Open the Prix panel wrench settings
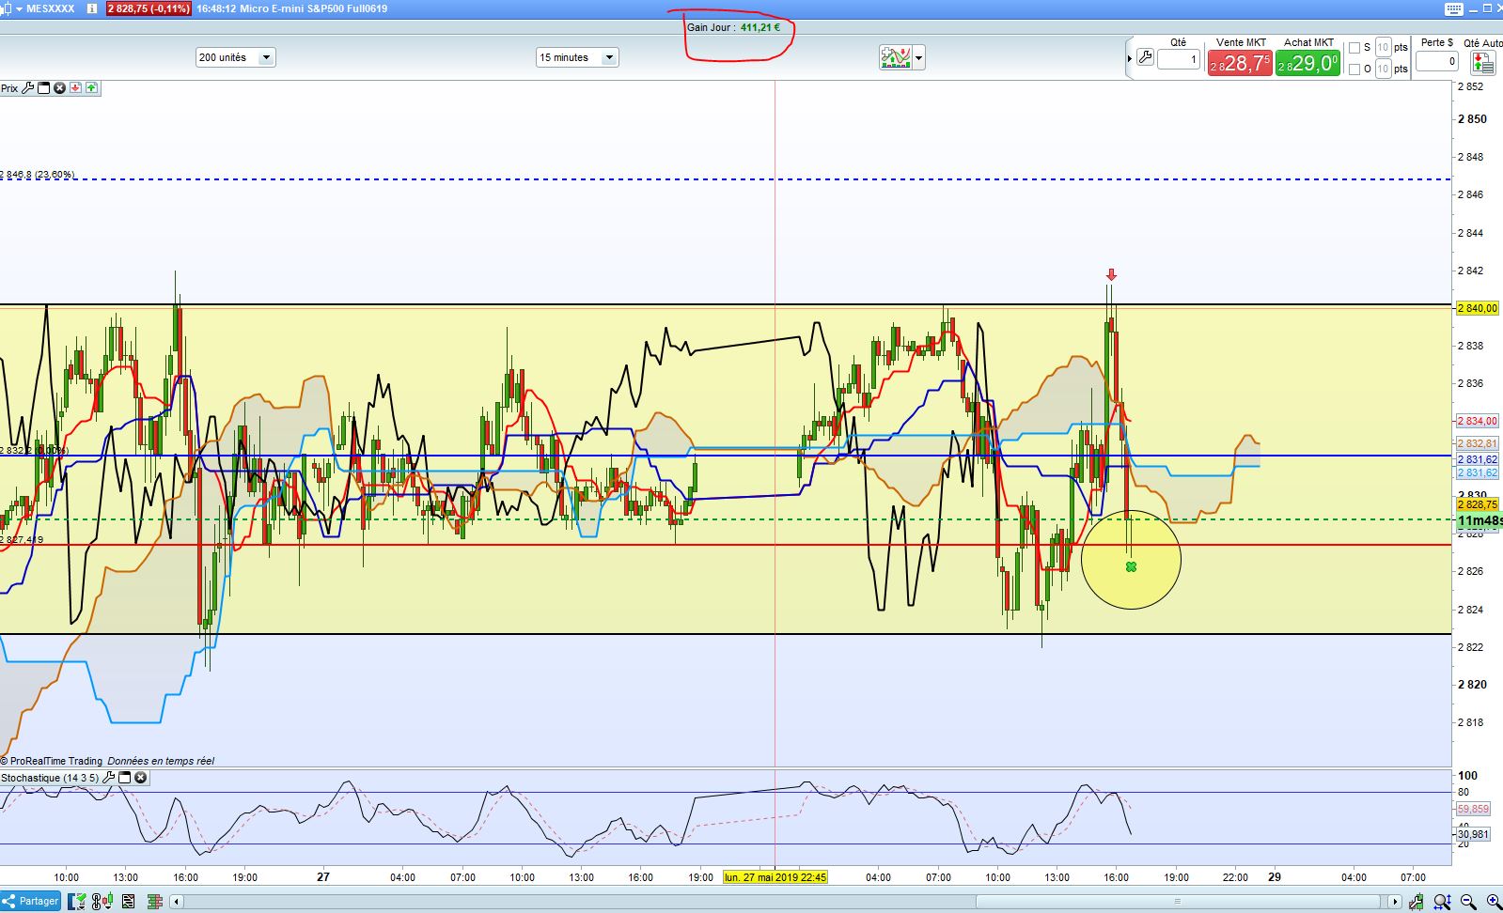1503x913 pixels. [28, 88]
